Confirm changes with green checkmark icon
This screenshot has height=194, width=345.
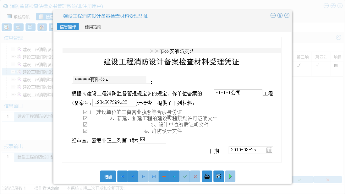click(185, 176)
